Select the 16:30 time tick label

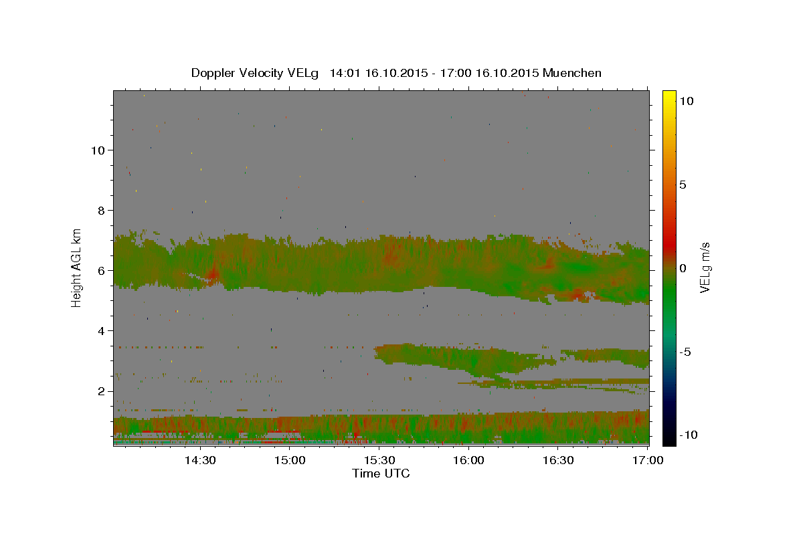point(559,460)
